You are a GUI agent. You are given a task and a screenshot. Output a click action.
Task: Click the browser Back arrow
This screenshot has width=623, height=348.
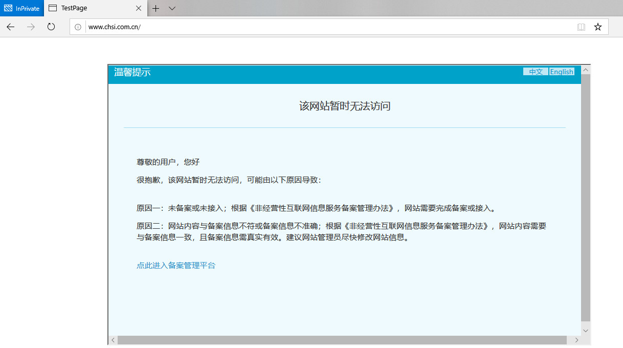coord(11,27)
